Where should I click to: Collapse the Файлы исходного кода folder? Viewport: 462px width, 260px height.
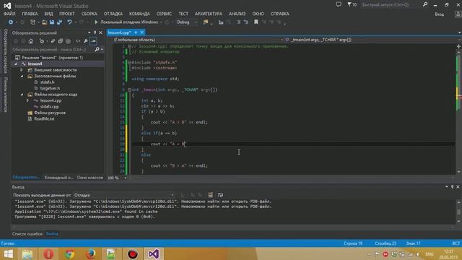[x=22, y=95]
